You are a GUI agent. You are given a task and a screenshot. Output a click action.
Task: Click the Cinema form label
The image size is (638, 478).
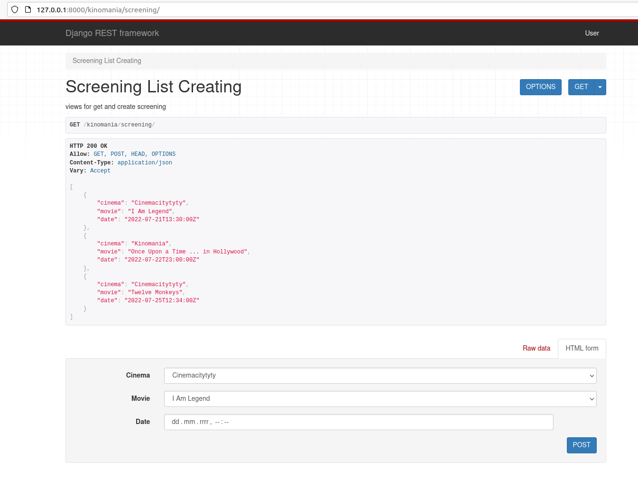click(138, 375)
